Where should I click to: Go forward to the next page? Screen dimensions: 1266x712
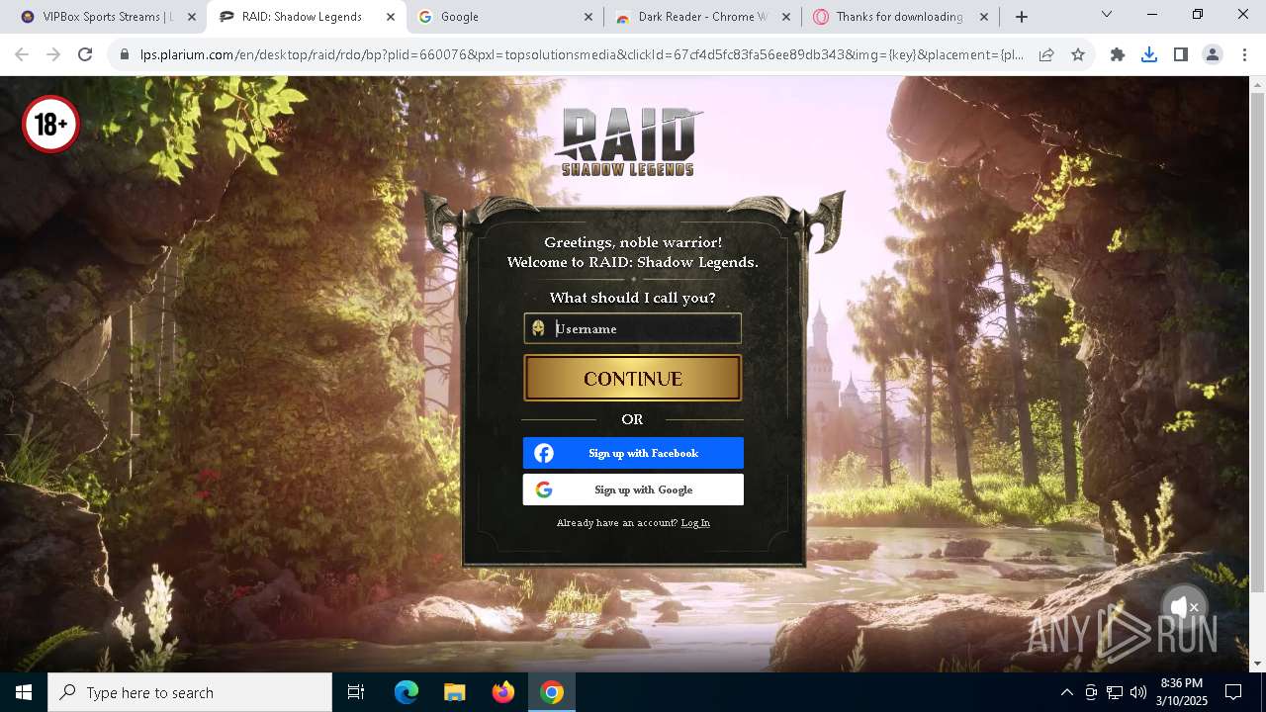(53, 55)
